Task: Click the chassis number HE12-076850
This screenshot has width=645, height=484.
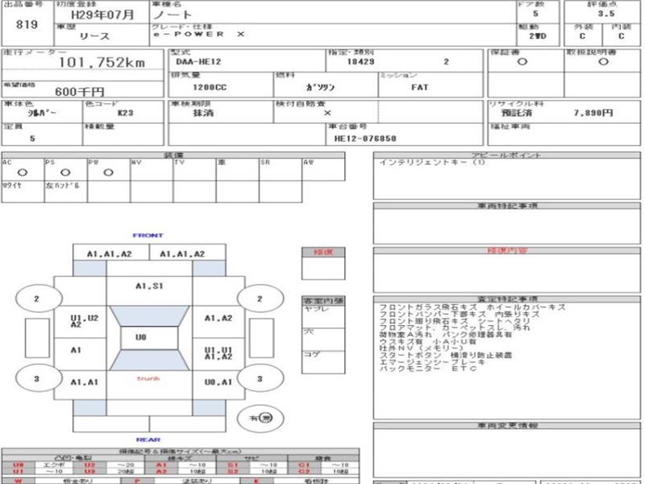Action: pyautogui.click(x=365, y=139)
